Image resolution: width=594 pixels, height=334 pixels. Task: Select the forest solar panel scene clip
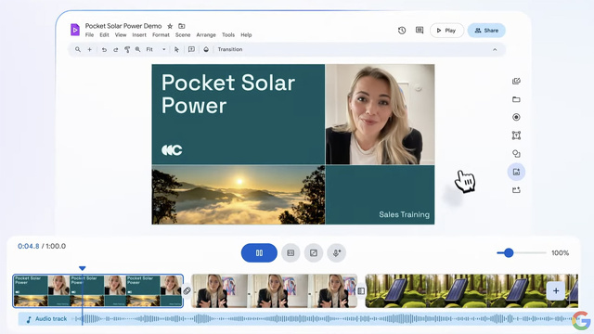pyautogui.click(x=471, y=290)
